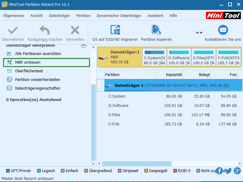Image resolution: width=243 pixels, height=182 pixels.
Task: Click Alle Partitionen ausrichten icon
Action: pyautogui.click(x=9, y=54)
